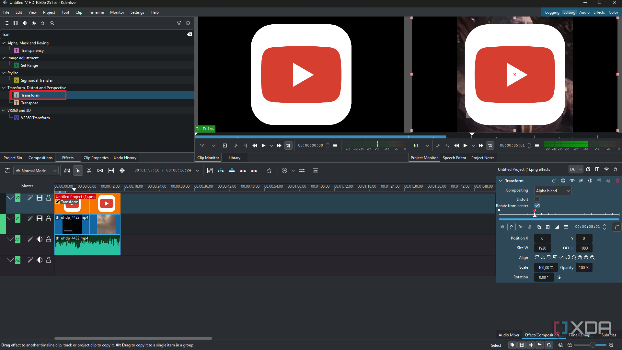Select the Transparency effect
This screenshot has width=622, height=350.
[x=32, y=51]
